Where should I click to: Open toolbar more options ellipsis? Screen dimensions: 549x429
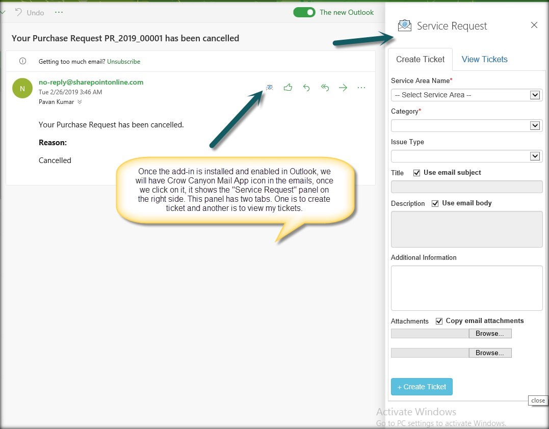pos(59,12)
